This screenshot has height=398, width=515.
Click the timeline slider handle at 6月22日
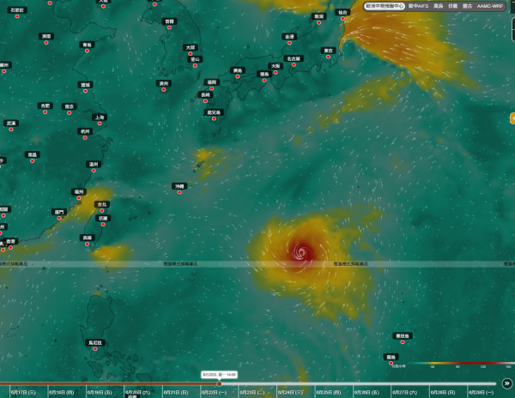[x=219, y=383]
